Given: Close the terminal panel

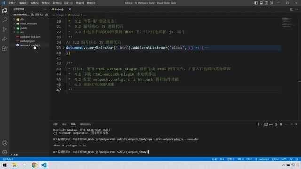Looking at the screenshot, I should pyautogui.click(x=296, y=124).
